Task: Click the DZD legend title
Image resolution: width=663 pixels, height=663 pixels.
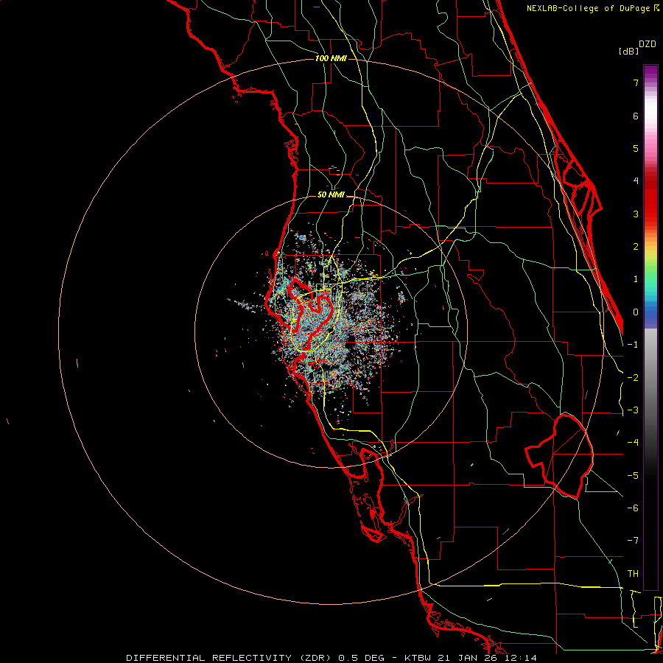Action: coord(648,44)
